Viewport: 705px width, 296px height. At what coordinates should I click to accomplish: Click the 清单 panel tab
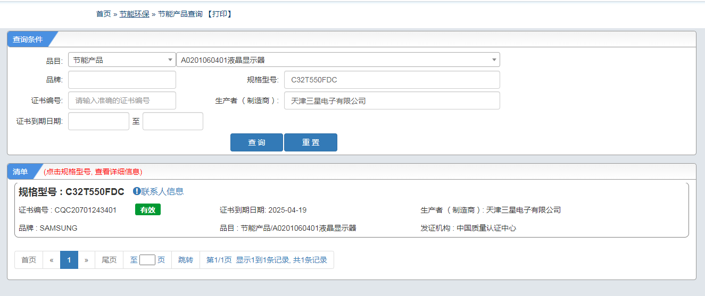pos(20,172)
